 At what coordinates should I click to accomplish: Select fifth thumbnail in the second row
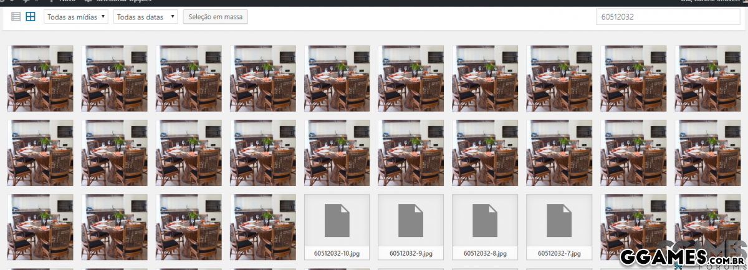pyautogui.click(x=337, y=153)
